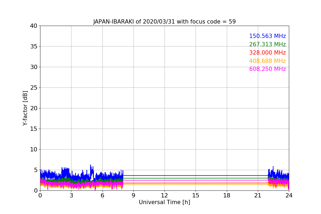Viewport: 321px width, 214px height.
Task: Select the 328.000 MHz legend label
Action: click(267, 53)
